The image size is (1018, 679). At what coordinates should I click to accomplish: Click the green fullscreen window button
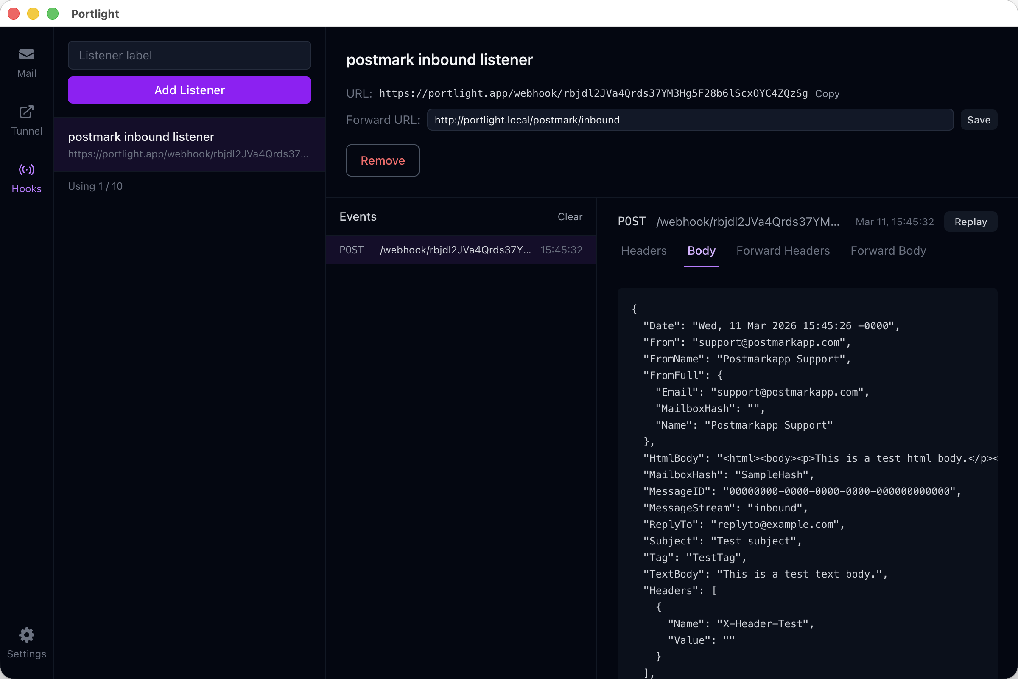coord(53,14)
